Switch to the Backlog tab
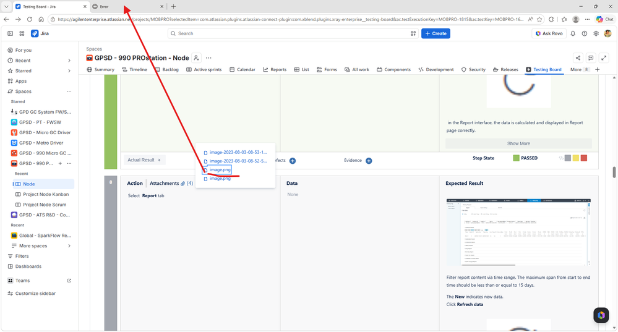The height and width of the screenshot is (332, 618). coord(167,70)
